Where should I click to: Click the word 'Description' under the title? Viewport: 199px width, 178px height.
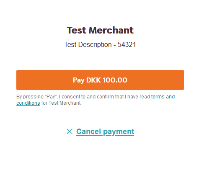point(95,45)
